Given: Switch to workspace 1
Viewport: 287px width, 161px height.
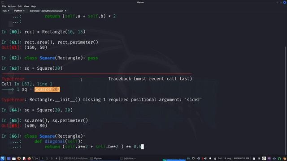Looking at the screenshot, I should pos(42,158).
